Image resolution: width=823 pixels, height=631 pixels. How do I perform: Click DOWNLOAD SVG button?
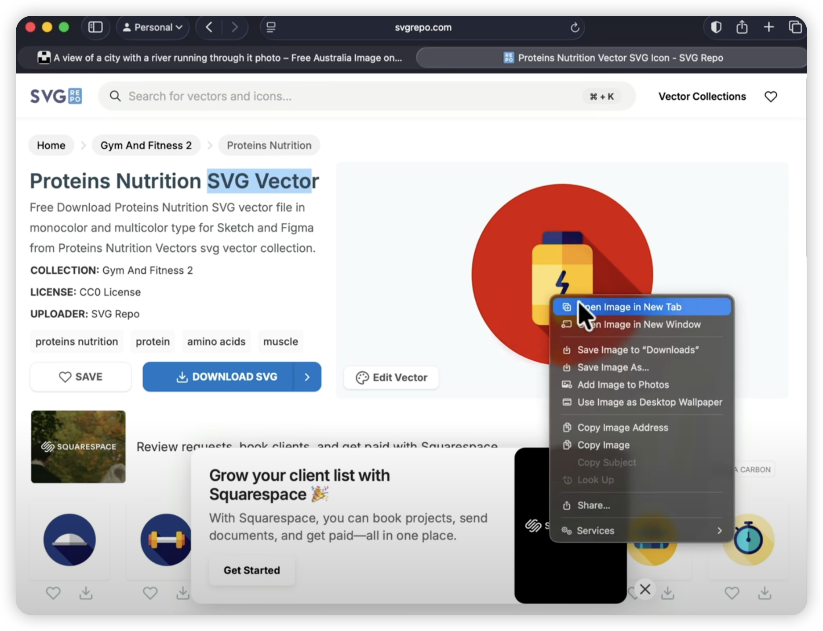218,377
